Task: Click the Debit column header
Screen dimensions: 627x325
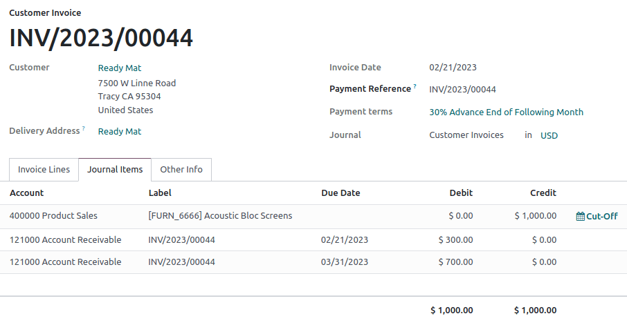Action: coord(461,193)
